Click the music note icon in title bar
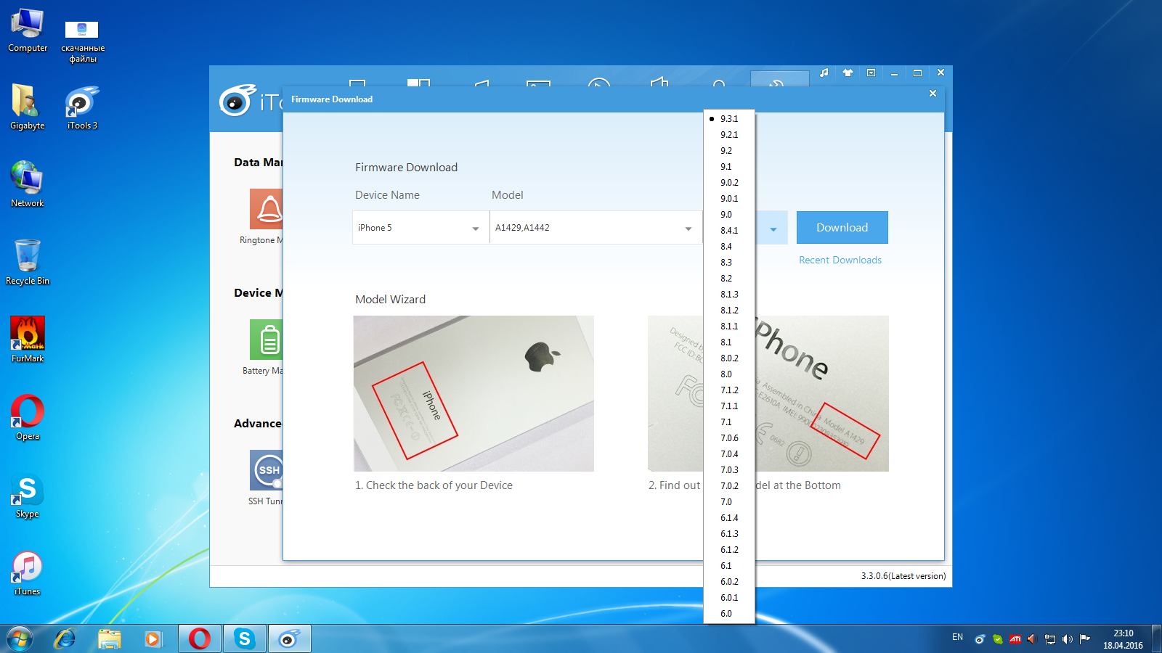Viewport: 1162px width, 653px height. click(x=824, y=73)
